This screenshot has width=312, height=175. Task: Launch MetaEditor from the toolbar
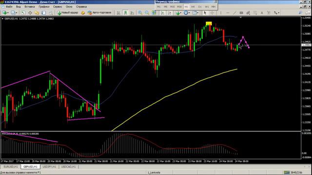83,13
